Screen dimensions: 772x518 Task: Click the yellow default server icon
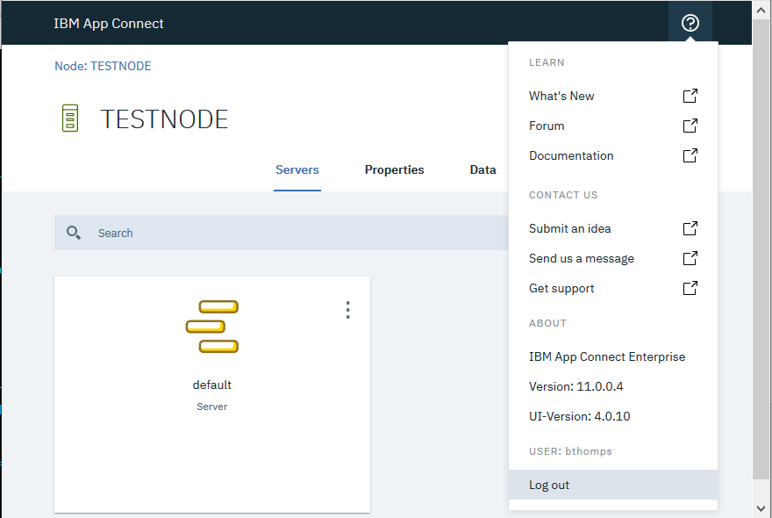212,327
